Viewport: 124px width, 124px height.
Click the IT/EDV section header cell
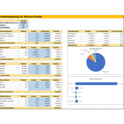pos(10,64)
